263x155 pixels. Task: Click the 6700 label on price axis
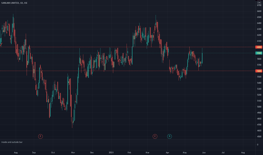259,5
